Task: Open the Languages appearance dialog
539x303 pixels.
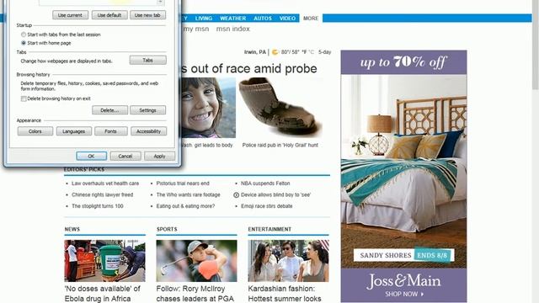Action: pyautogui.click(x=74, y=131)
